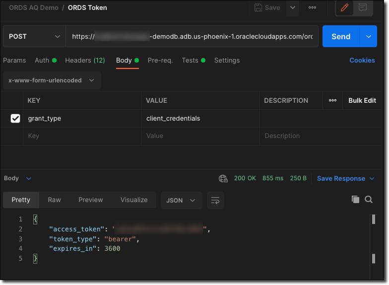Open the x-www-form-urlencoded body type dropdown
This screenshot has width=389, height=285.
[52, 80]
